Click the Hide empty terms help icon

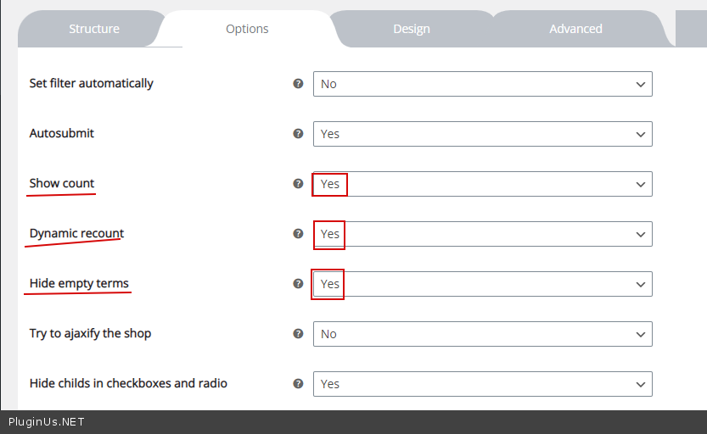tap(298, 284)
